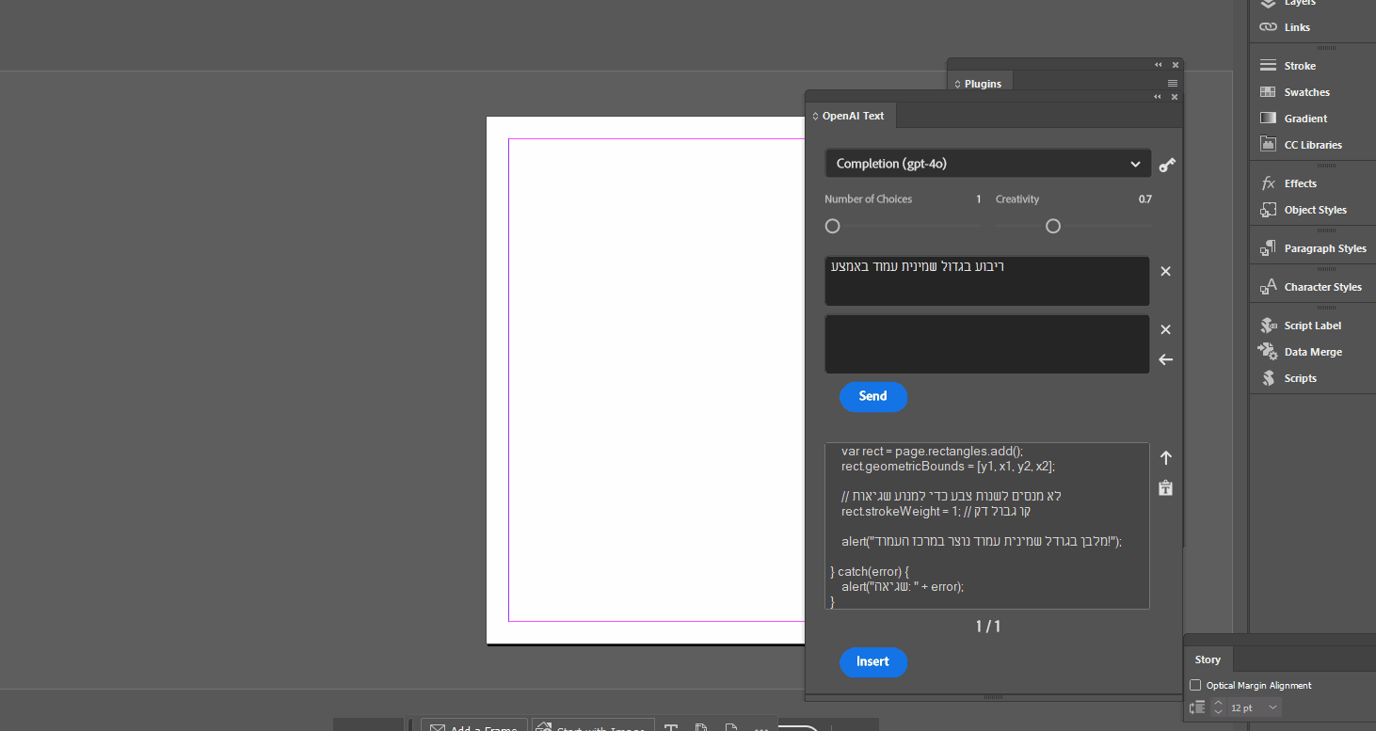The width and height of the screenshot is (1376, 731).
Task: Switch to the OpenAI Text tab
Action: coord(853,116)
